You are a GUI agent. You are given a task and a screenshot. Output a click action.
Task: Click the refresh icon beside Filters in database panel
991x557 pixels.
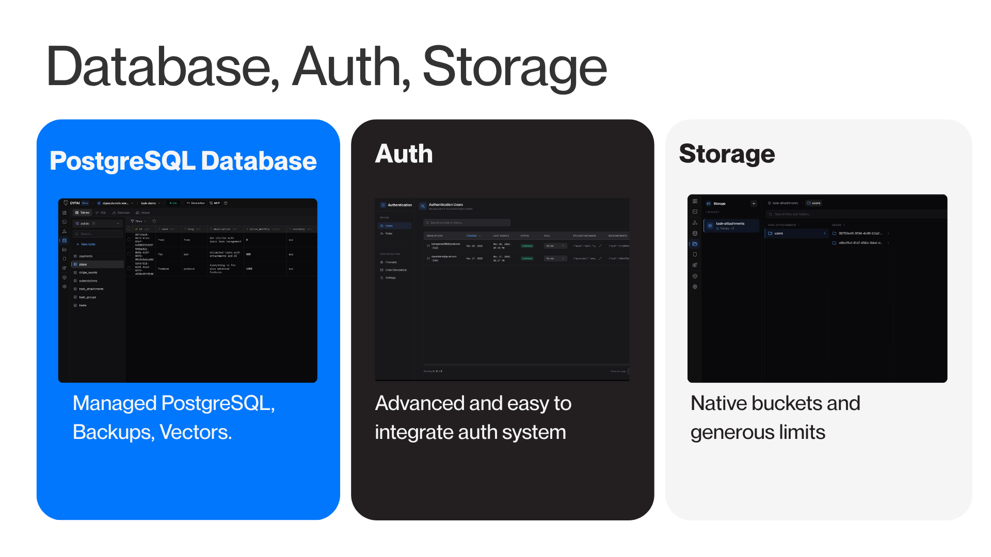click(154, 221)
